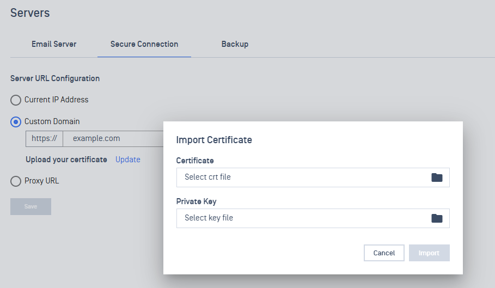
Task: Click the greyed-out Save button
Action: 30,207
